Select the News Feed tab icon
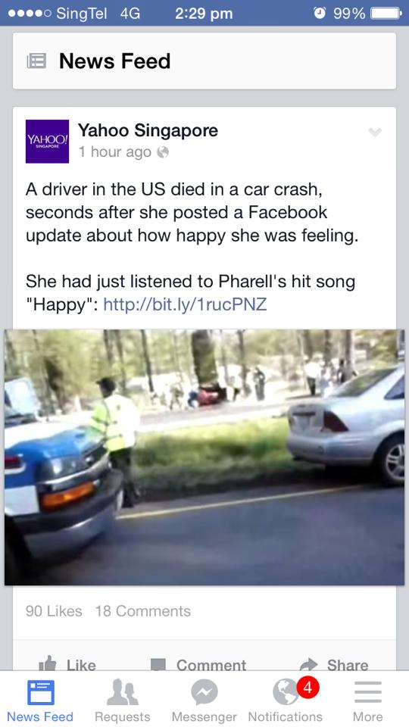 click(40, 692)
